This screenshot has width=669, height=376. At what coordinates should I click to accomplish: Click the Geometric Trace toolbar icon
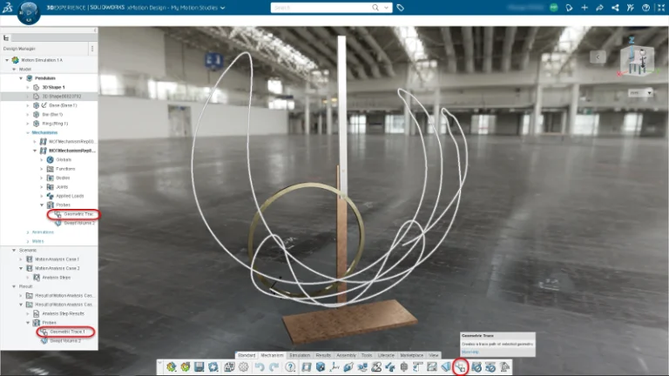click(460, 366)
